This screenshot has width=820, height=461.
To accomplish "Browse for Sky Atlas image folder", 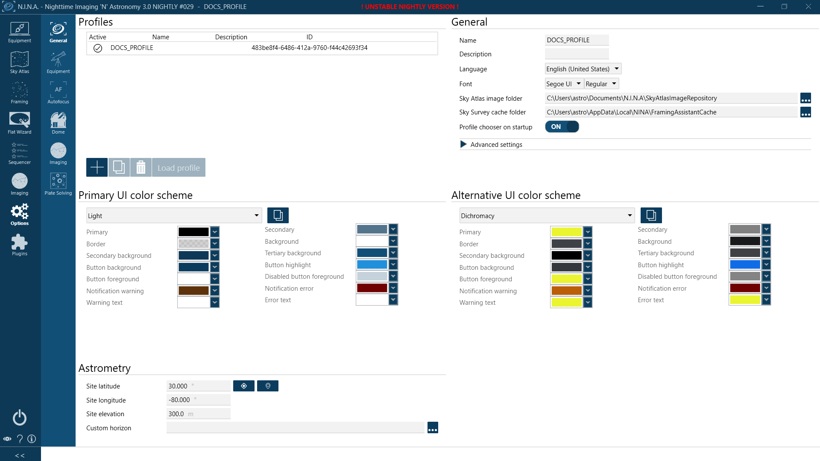I will point(805,98).
